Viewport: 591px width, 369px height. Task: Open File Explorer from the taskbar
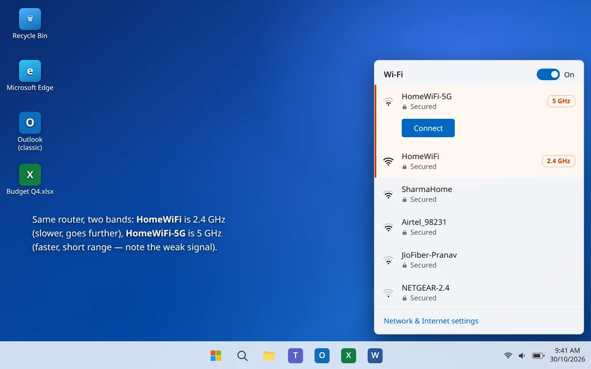[269, 355]
